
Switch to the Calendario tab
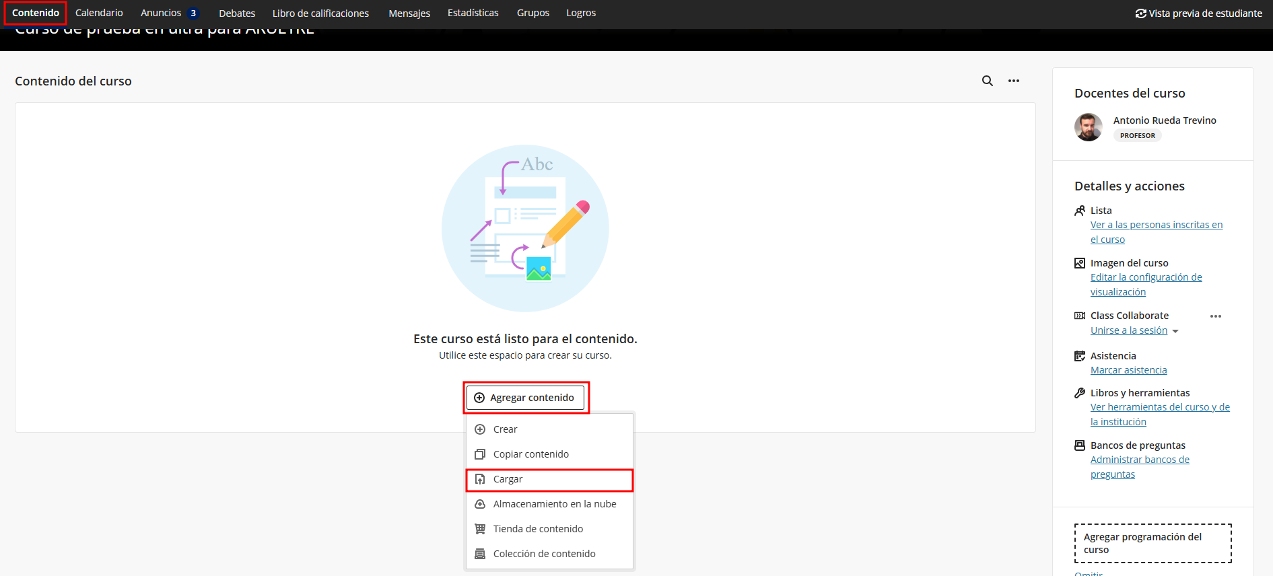[x=99, y=13]
